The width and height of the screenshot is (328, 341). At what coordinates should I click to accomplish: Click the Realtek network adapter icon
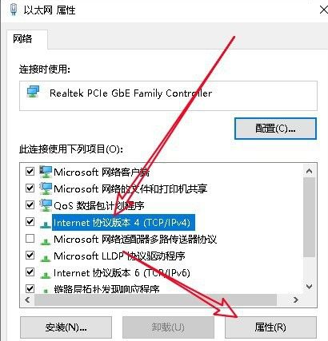point(34,92)
